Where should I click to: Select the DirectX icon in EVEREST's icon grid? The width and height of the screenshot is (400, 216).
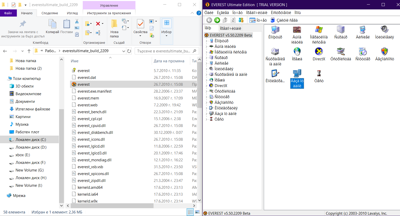(x=319, y=52)
